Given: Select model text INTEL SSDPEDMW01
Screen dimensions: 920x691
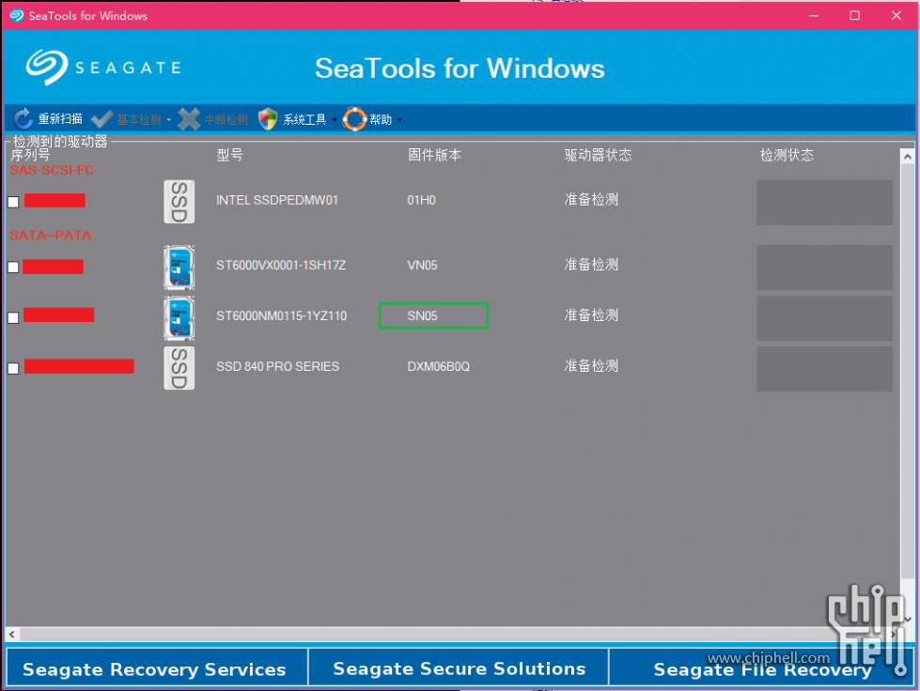Looking at the screenshot, I should point(277,200).
